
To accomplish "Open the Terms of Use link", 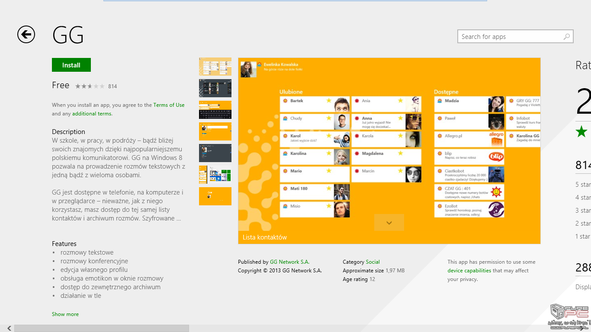I will pos(169,105).
